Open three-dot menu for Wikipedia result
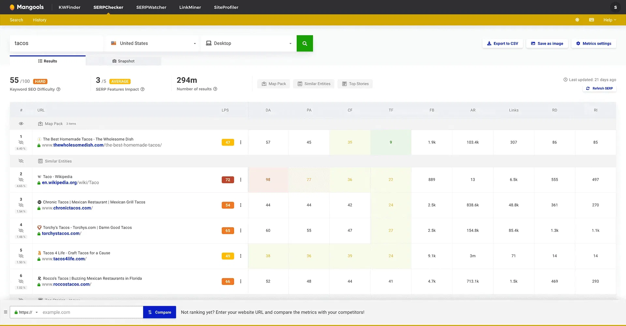 pyautogui.click(x=241, y=180)
